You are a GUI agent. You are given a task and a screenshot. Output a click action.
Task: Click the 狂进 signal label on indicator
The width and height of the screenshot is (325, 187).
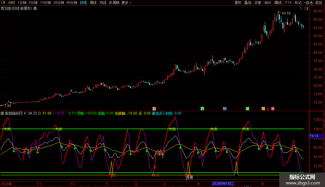point(190,178)
